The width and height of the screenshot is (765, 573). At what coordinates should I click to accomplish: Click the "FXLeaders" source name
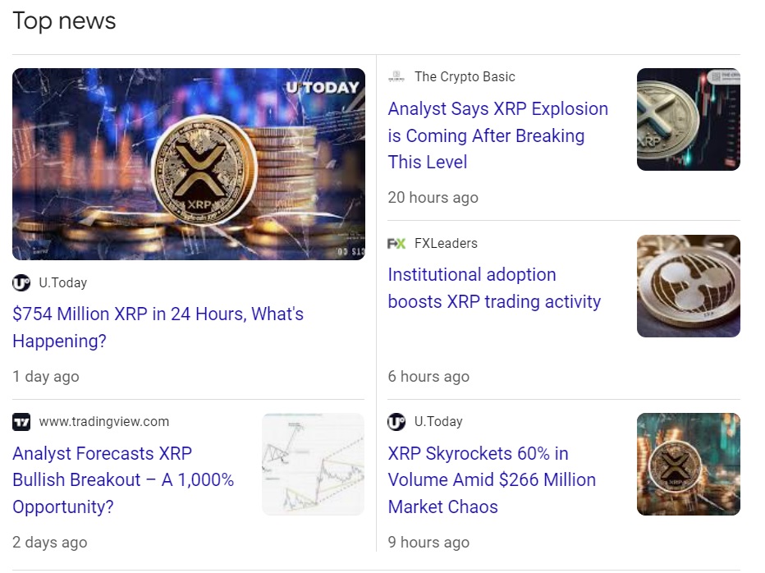pyautogui.click(x=446, y=243)
